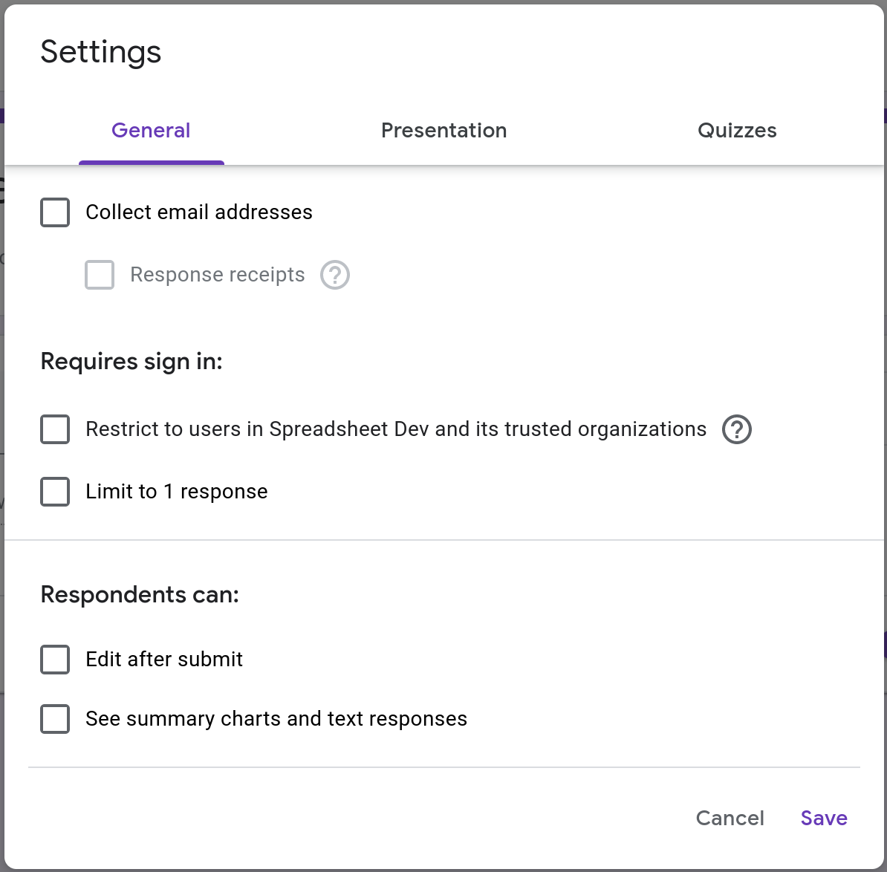Enable Limit to 1 response
The width and height of the screenshot is (887, 872).
pyautogui.click(x=55, y=492)
